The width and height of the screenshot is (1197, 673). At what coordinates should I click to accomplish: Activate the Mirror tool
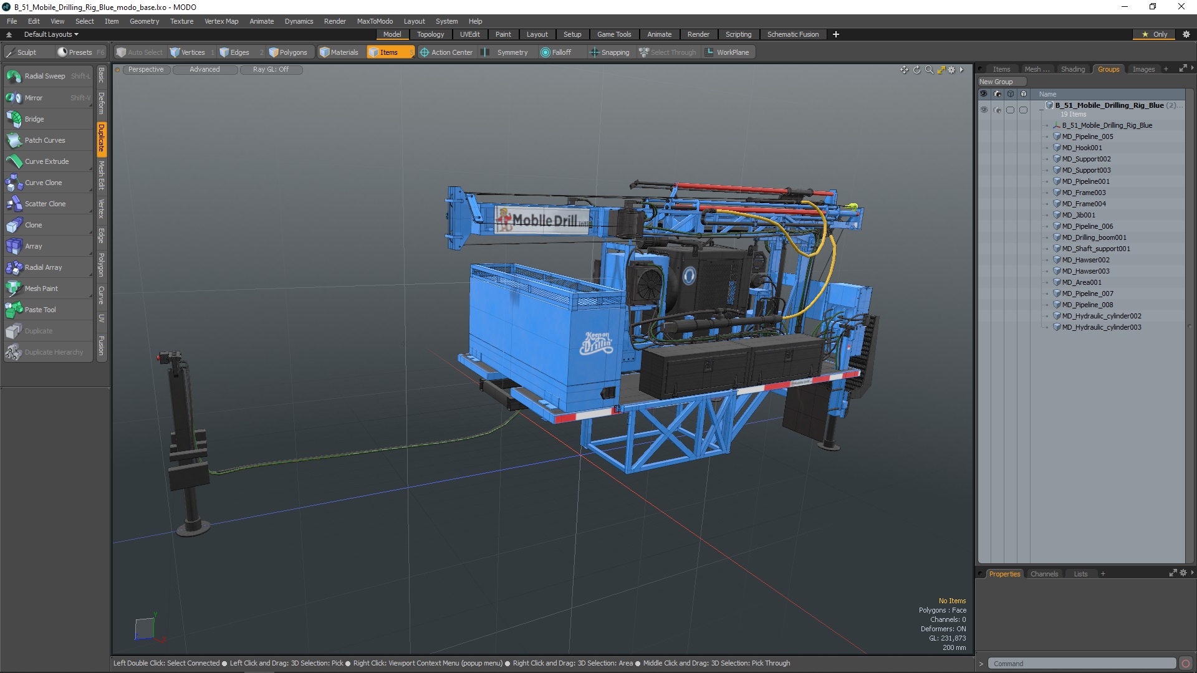click(x=48, y=98)
